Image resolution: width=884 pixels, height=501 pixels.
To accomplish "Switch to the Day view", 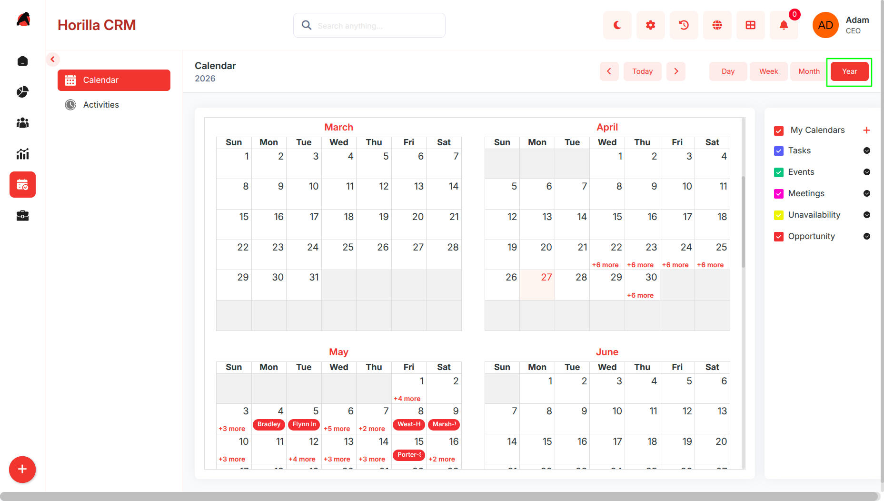I will (x=728, y=71).
